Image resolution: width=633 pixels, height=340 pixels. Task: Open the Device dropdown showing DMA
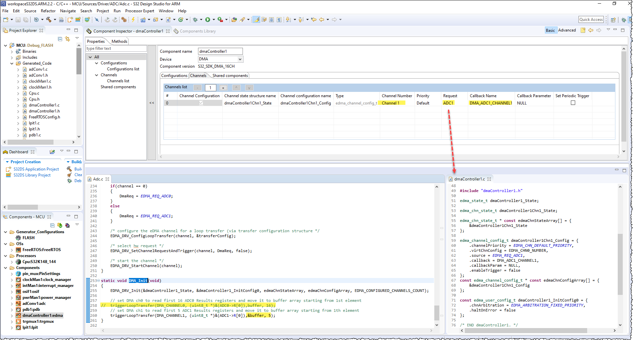coord(221,59)
